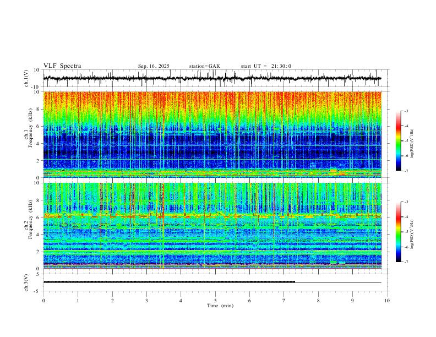Screen dimensions: 436x337
Task: Click the ch.2 spectrogram colorbar
Action: pyautogui.click(x=398, y=232)
